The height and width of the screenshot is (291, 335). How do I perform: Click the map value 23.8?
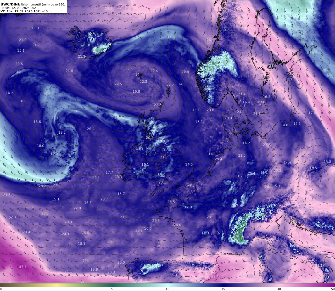(210, 110)
